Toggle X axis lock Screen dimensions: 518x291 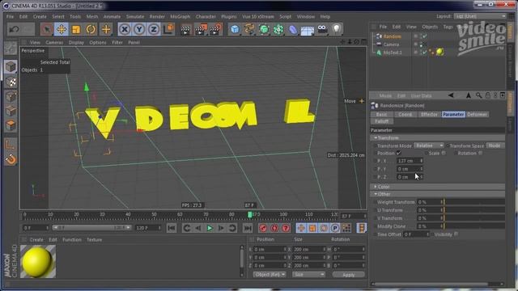125,29
